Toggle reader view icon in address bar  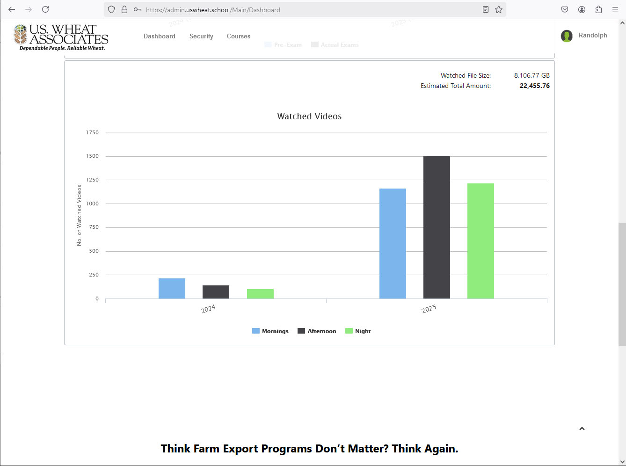486,9
